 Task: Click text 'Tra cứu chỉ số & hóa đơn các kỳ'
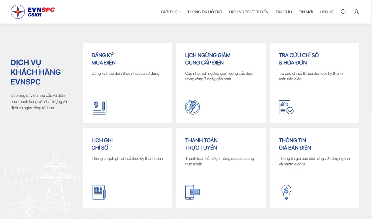pos(305,73)
